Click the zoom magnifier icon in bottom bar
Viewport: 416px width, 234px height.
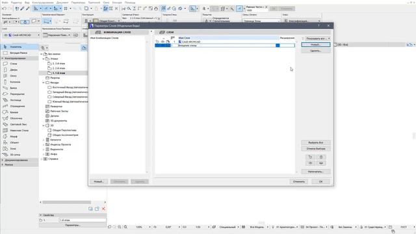pyautogui.click(x=125, y=227)
